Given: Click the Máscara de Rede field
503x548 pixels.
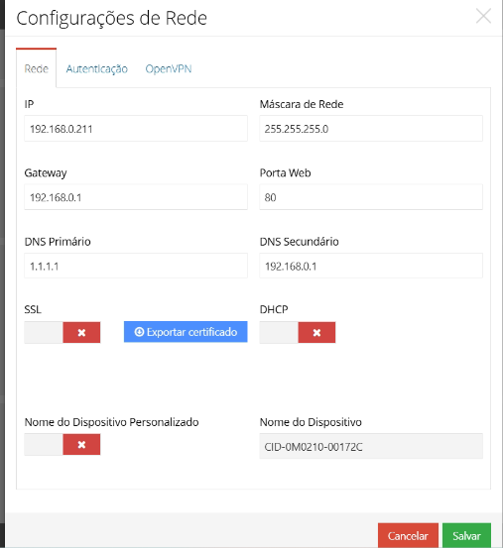Looking at the screenshot, I should tap(371, 129).
